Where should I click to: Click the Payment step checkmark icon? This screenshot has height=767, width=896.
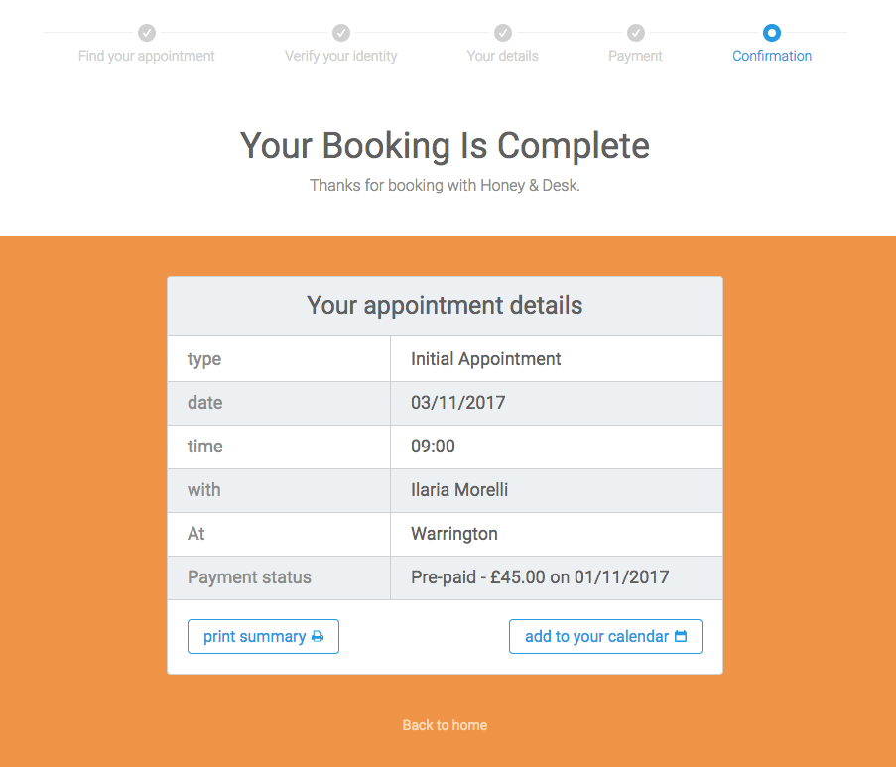636,33
